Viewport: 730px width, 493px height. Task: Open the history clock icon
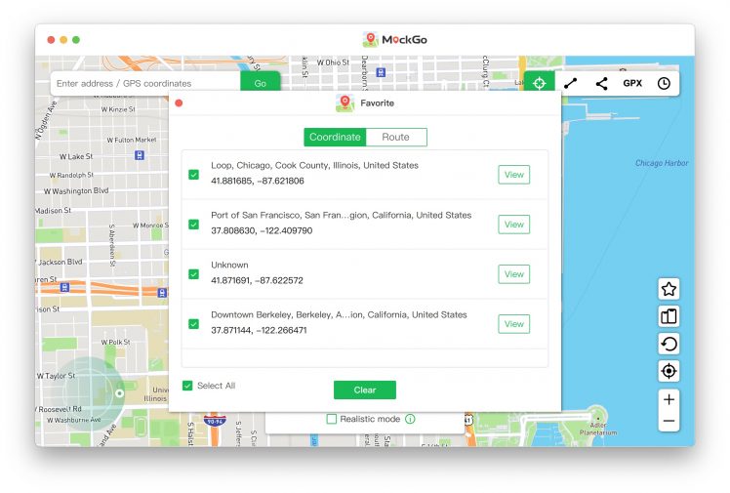coord(664,83)
